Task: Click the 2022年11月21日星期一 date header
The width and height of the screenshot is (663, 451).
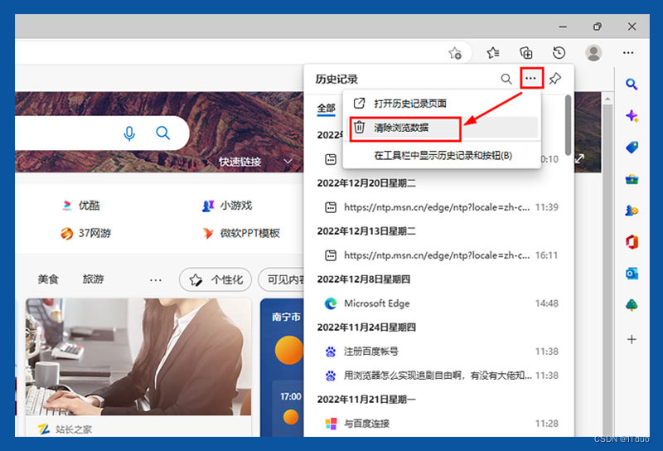Action: (366, 400)
